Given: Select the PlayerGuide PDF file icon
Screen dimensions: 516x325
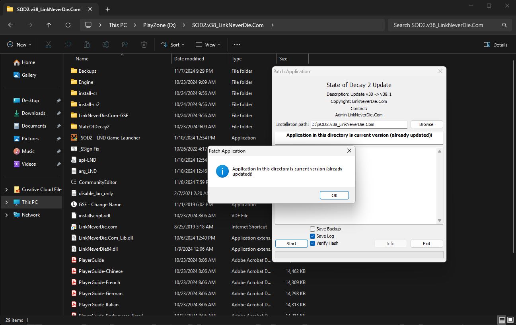Looking at the screenshot, I should point(74,260).
